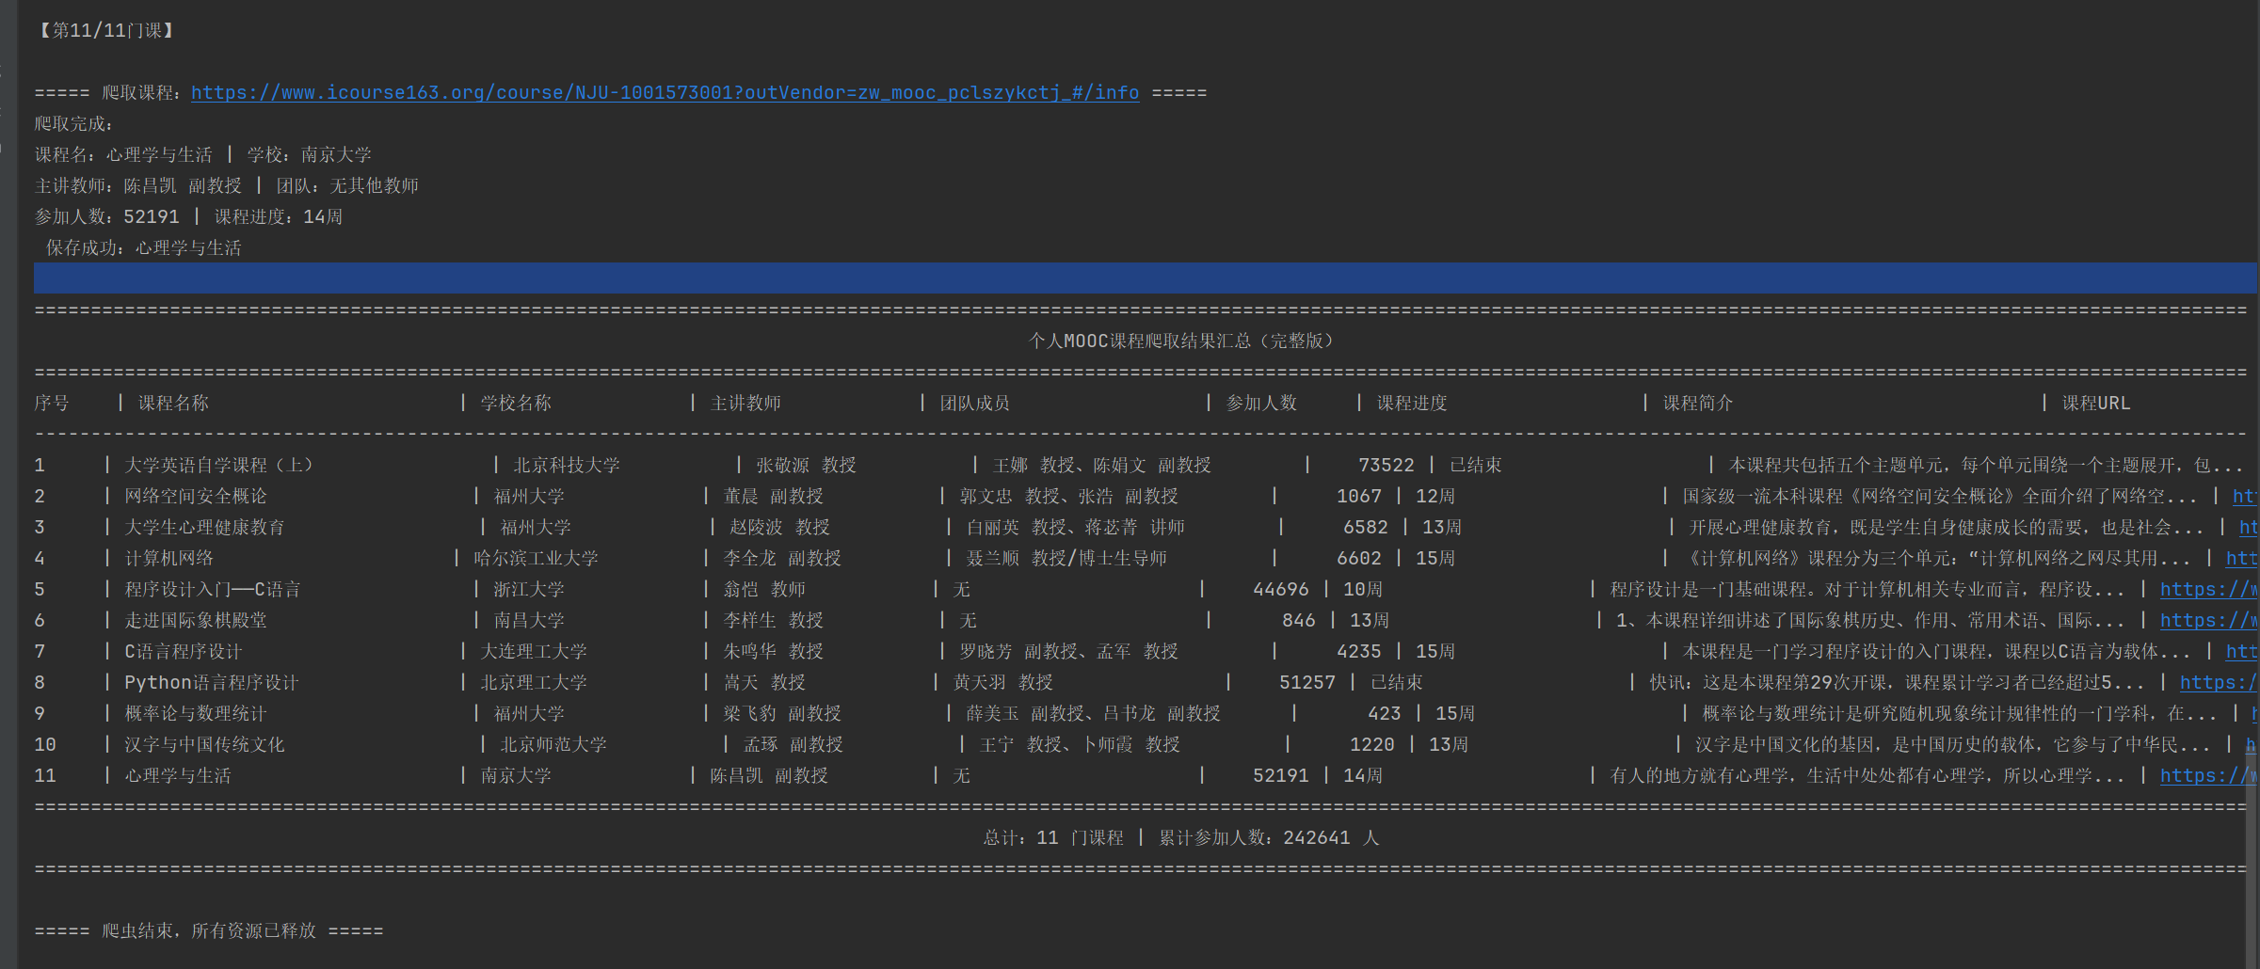Open the URL link in the 走进国际象棋殿堂 row
Viewport: 2260px width, 969px height.
pos(2209,620)
